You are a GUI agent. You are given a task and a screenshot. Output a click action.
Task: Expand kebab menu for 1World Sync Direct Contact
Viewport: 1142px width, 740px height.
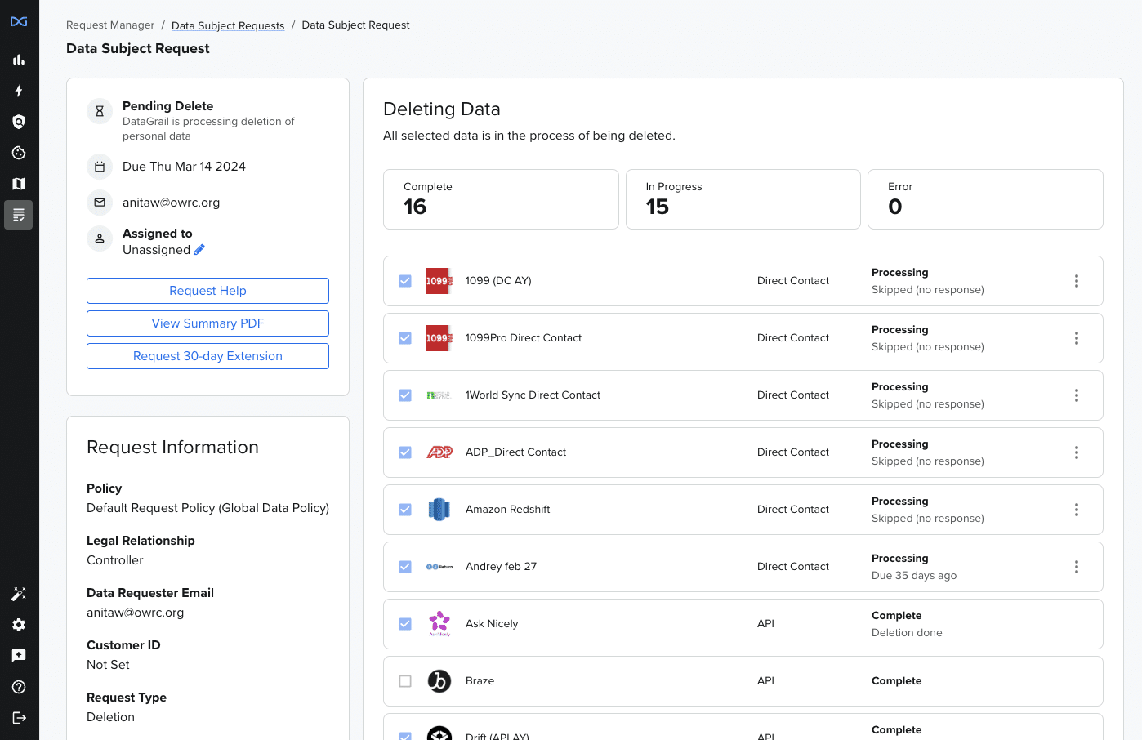coord(1076,395)
